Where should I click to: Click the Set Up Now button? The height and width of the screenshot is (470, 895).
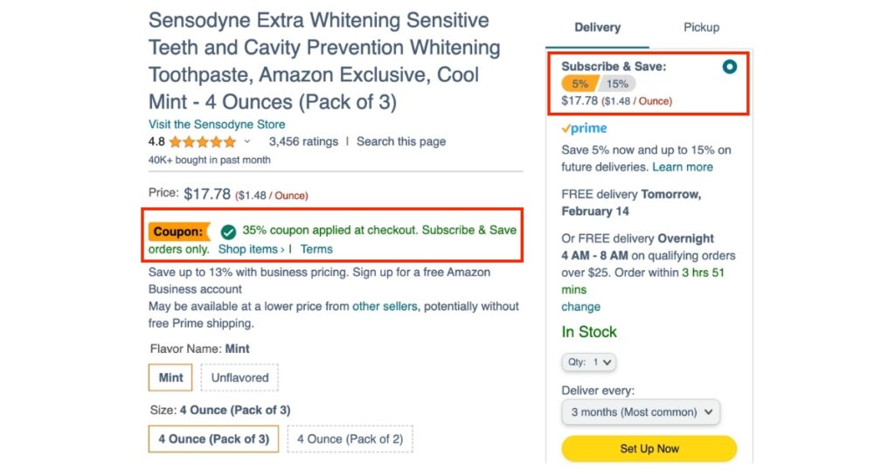click(x=649, y=448)
